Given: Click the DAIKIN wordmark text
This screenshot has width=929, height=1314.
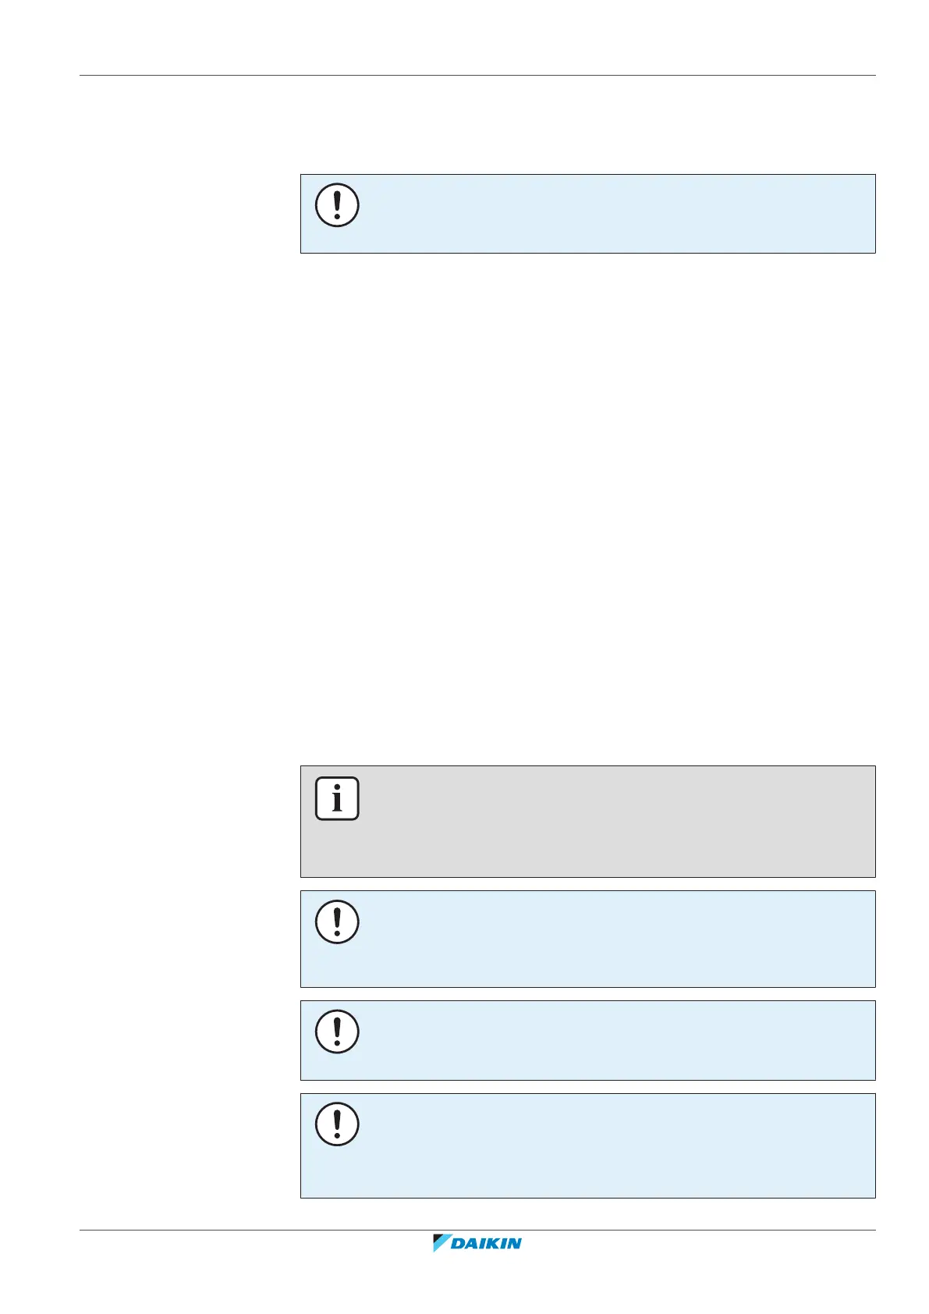Looking at the screenshot, I should pos(487,1244).
